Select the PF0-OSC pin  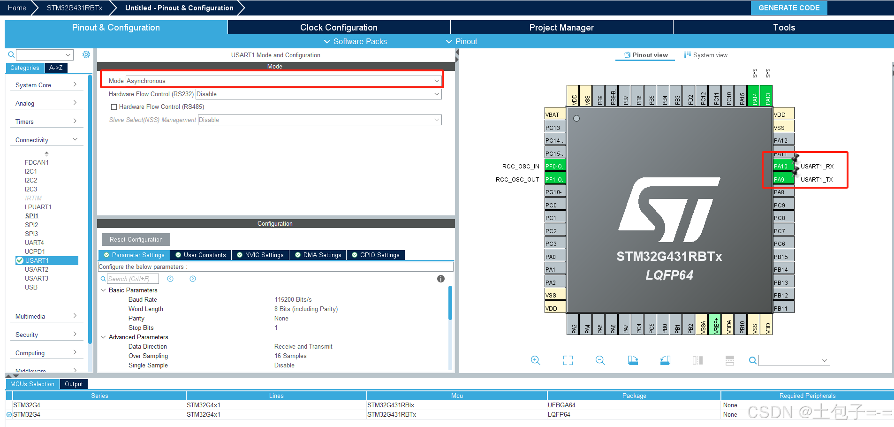click(x=555, y=166)
